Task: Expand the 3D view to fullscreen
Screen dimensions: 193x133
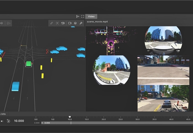Action: pos(83,17)
